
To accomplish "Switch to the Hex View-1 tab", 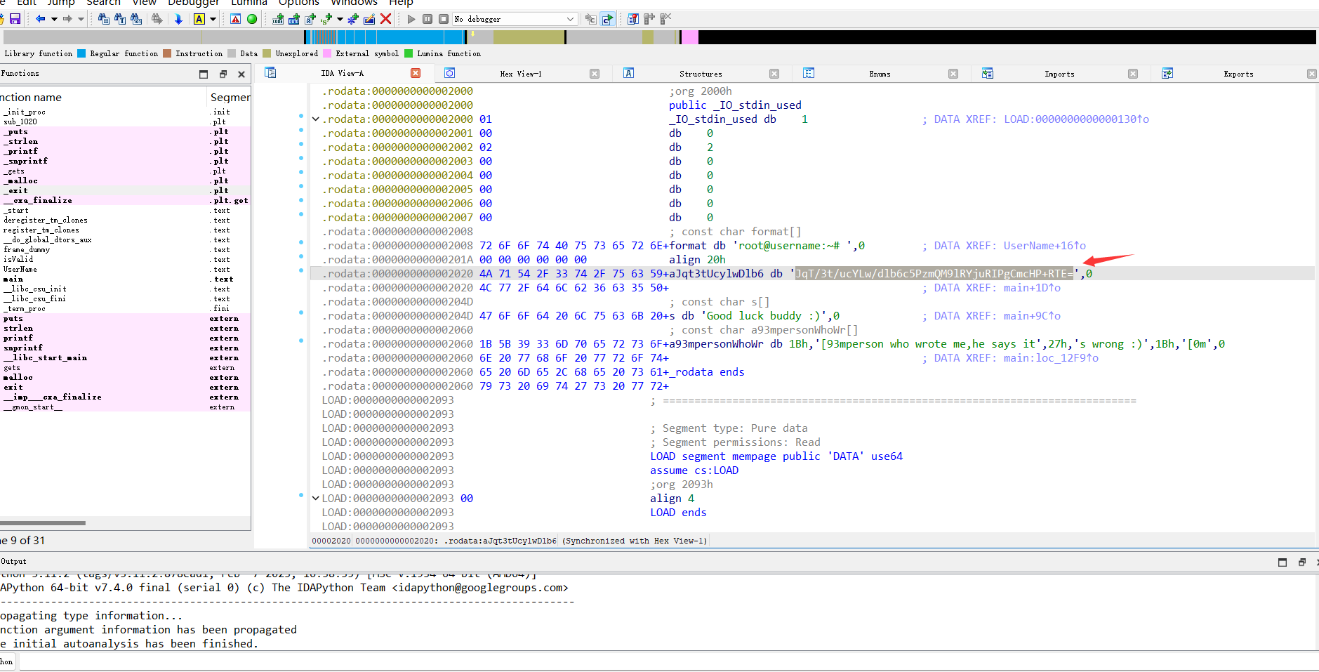I will tap(521, 74).
